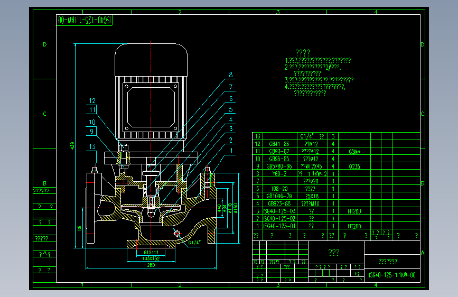Click HT200 material in the ISG40-125-01 row
The width and height of the screenshot is (458, 297).
point(354,226)
